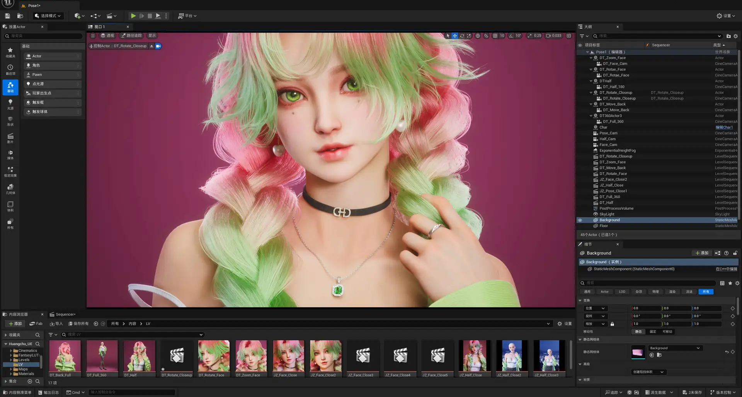The width and height of the screenshot is (742, 397).
Task: Save the current level with the floppy disk icon
Action: tap(7, 16)
